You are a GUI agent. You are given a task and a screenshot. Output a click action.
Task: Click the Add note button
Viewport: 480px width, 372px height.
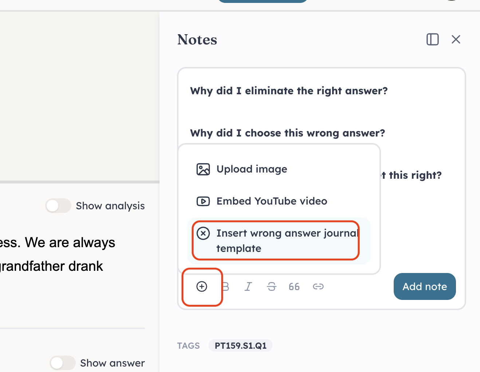click(x=425, y=286)
